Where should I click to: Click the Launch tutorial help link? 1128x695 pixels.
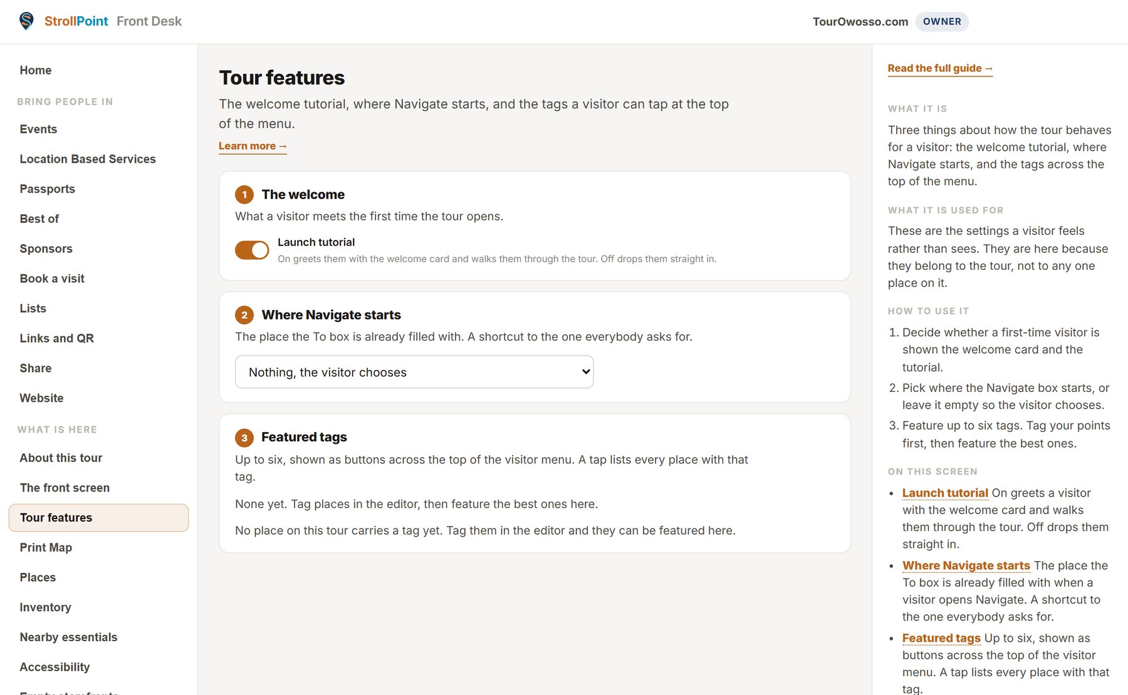tap(945, 493)
